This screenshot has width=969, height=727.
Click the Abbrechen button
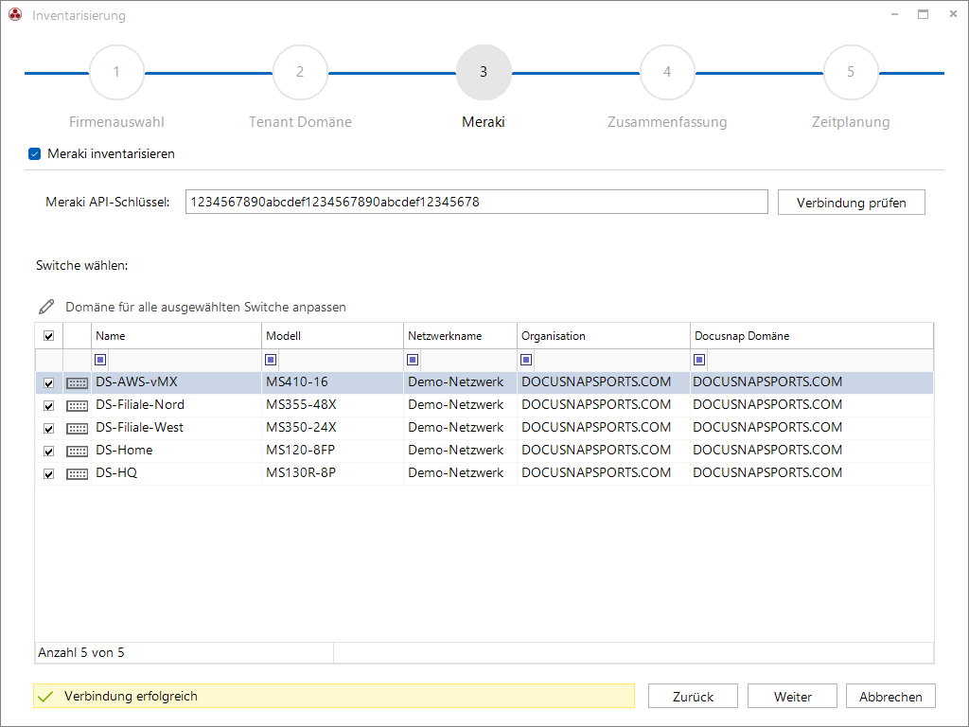click(x=890, y=696)
